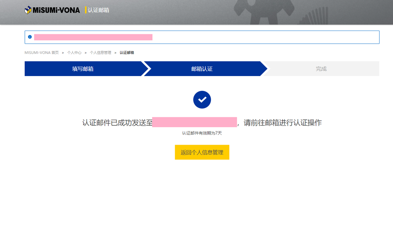Click the 认证邮件有效期为7天 notice text
This screenshot has width=393, height=241.
202,133
